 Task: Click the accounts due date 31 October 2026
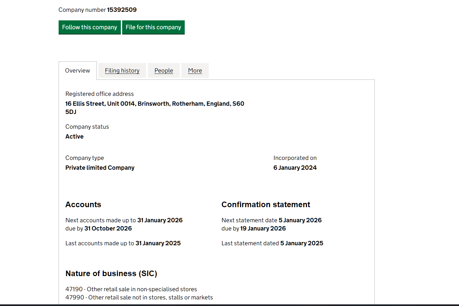tap(108, 229)
